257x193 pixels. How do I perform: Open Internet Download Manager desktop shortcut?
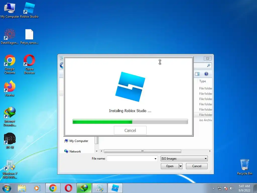click(10, 117)
